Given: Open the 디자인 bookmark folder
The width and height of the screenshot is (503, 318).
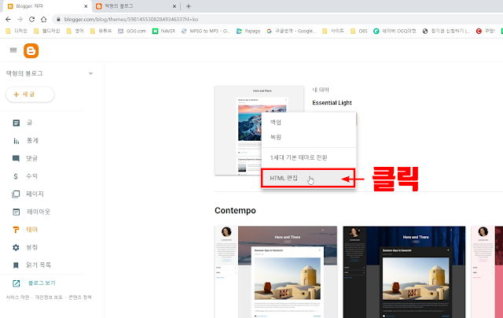Looking at the screenshot, I should pyautogui.click(x=17, y=31).
